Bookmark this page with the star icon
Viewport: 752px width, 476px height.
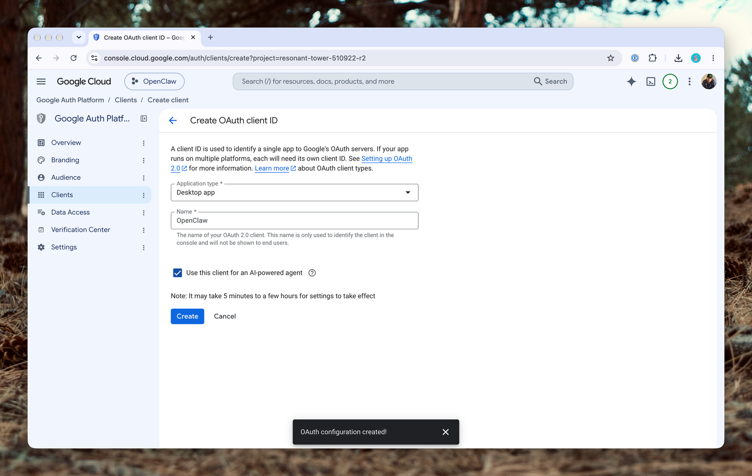tap(611, 58)
